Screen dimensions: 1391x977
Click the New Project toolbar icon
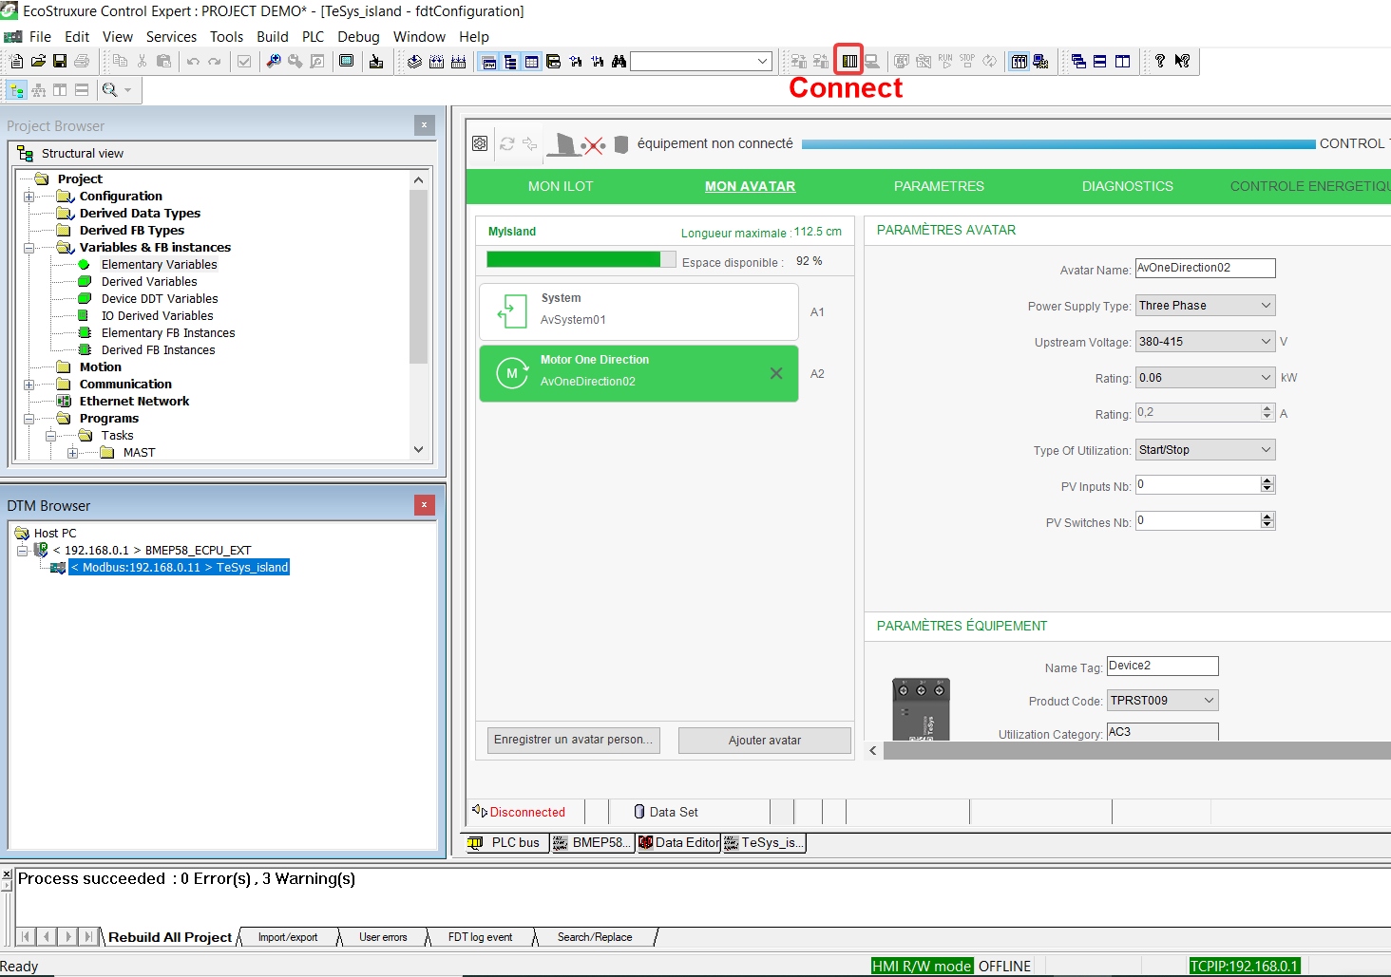click(x=16, y=61)
